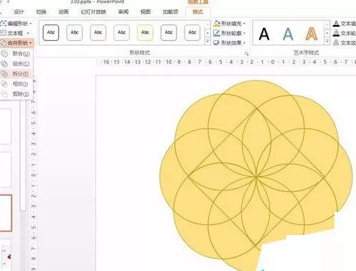Switch to the 设计 tab
The image size is (356, 271).
point(19,12)
